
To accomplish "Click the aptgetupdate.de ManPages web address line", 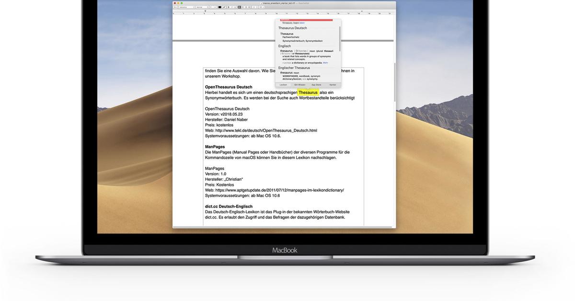I will (275, 190).
